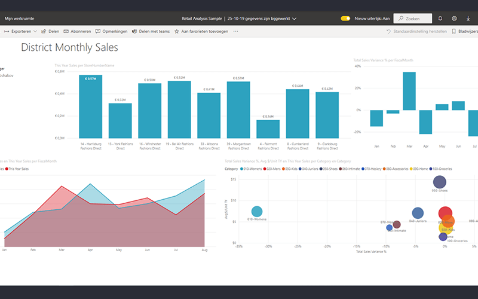Screen dimensions: 478x299
Task: Click the 040-Juniors legend entry
Action: (308, 169)
